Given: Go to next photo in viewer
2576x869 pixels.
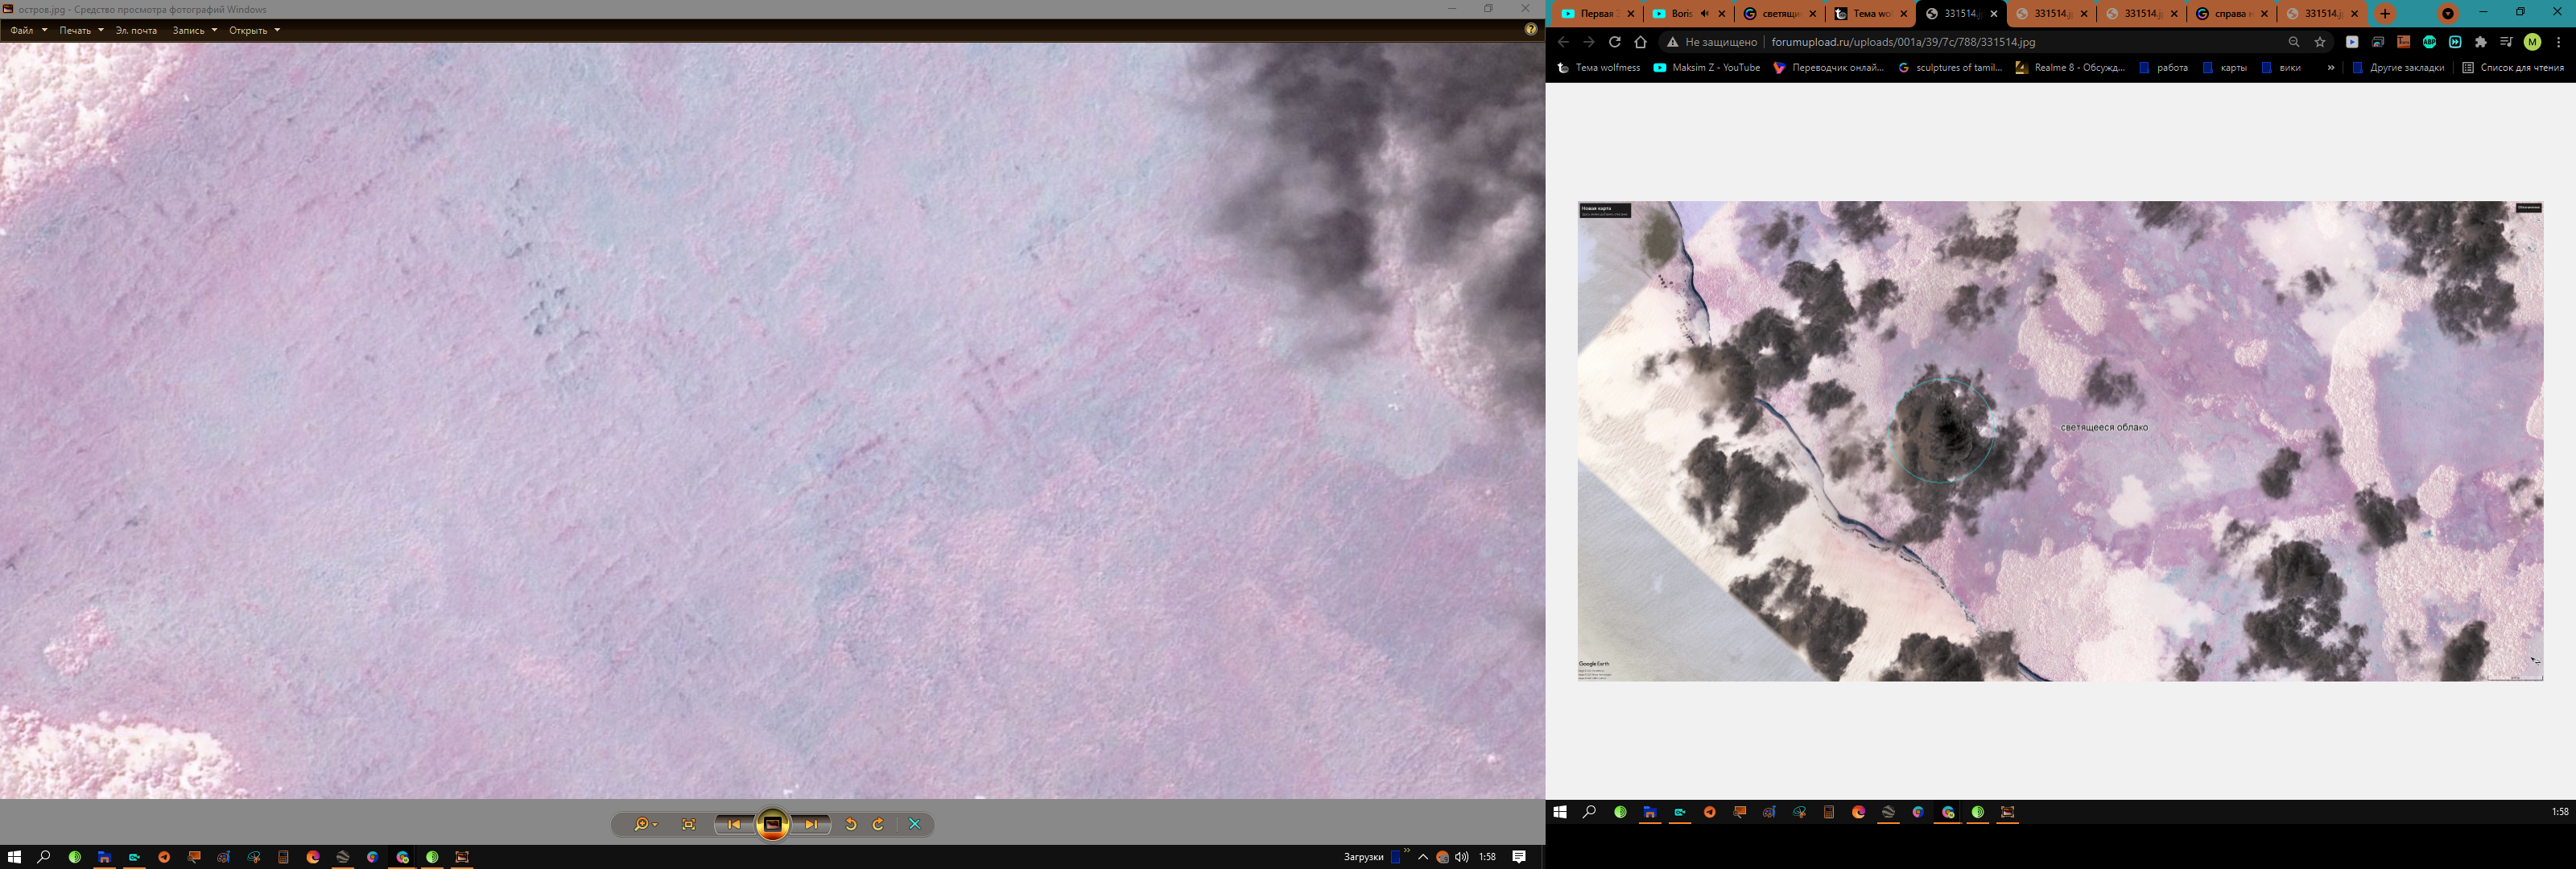Looking at the screenshot, I should (811, 824).
